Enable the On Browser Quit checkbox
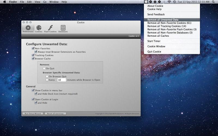Screen dimensions: 218x136 point(47,76)
